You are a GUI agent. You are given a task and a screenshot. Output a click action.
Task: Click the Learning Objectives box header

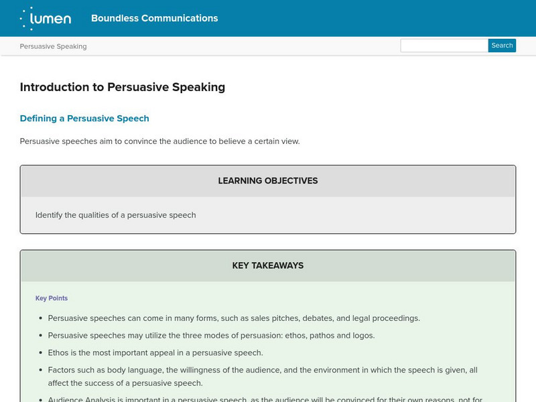(268, 181)
